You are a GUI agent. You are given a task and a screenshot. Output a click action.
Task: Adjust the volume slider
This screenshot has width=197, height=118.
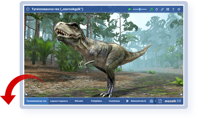coord(140,9)
